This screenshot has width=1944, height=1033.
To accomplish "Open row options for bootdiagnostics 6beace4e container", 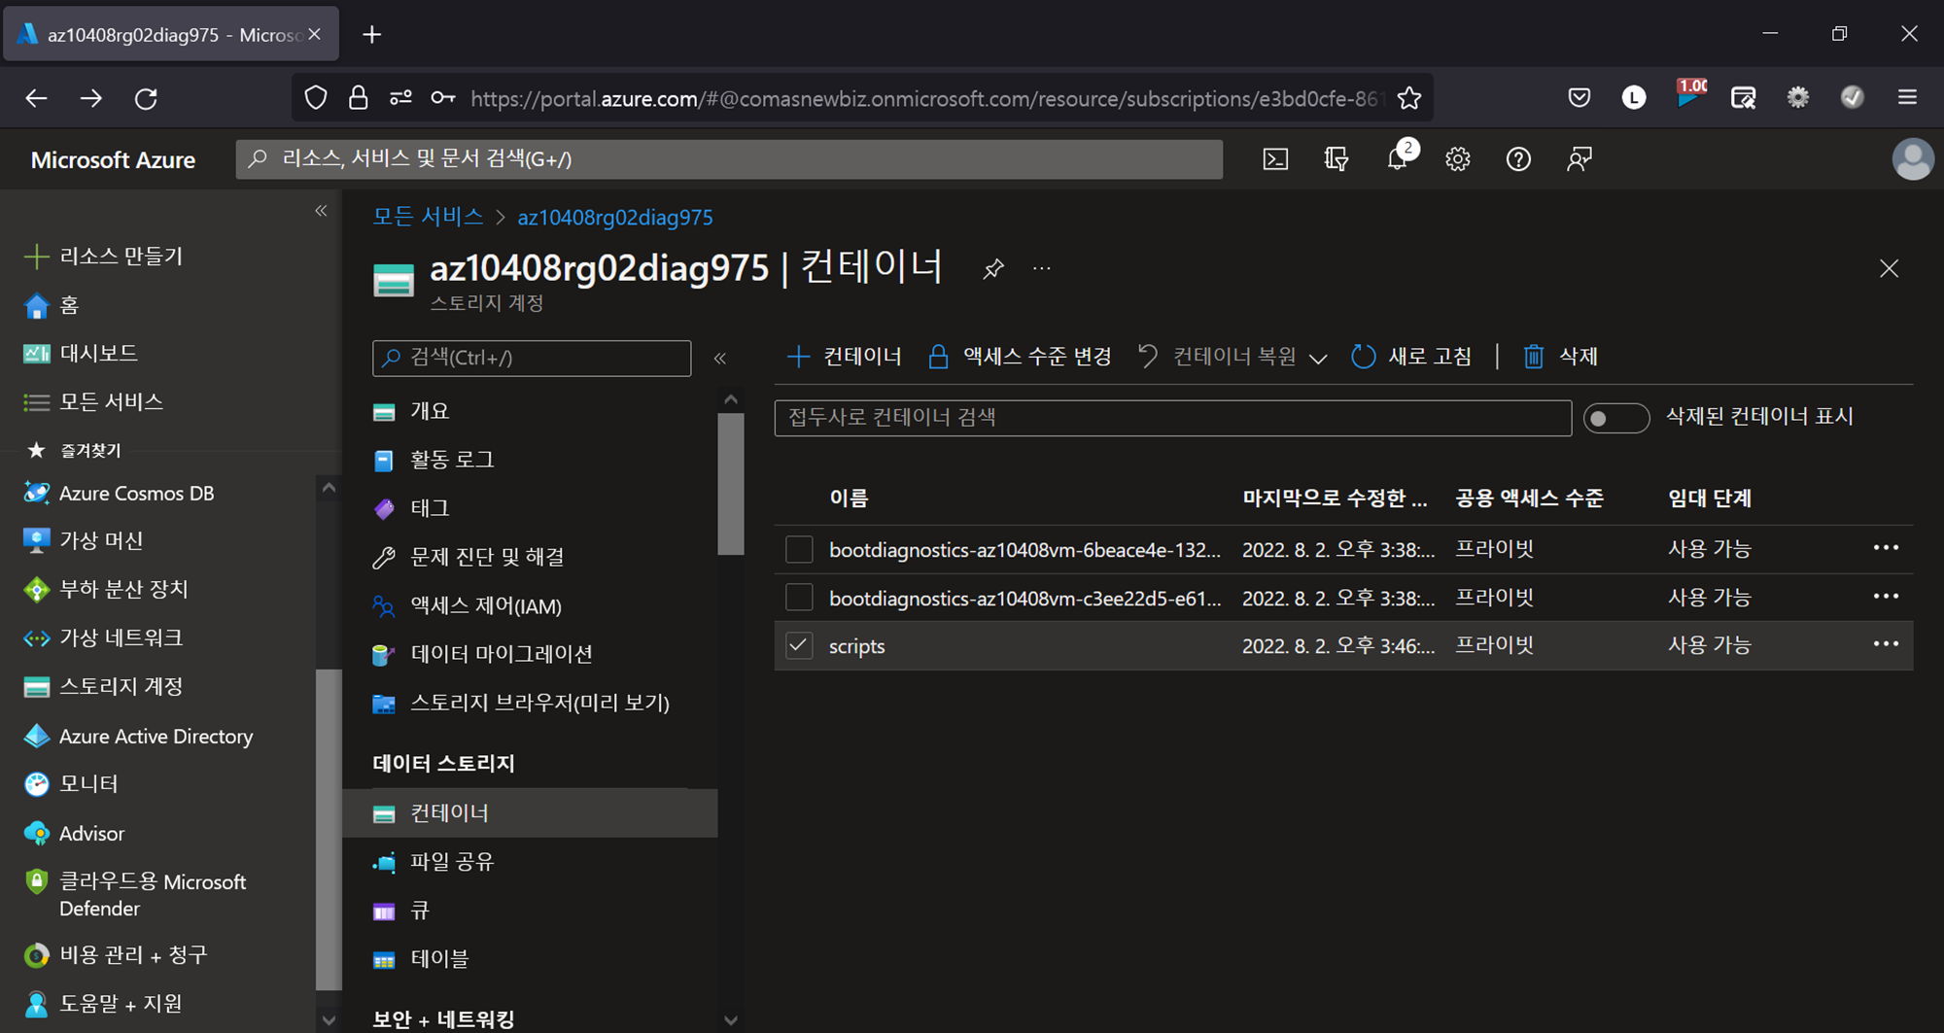I will coord(1886,548).
